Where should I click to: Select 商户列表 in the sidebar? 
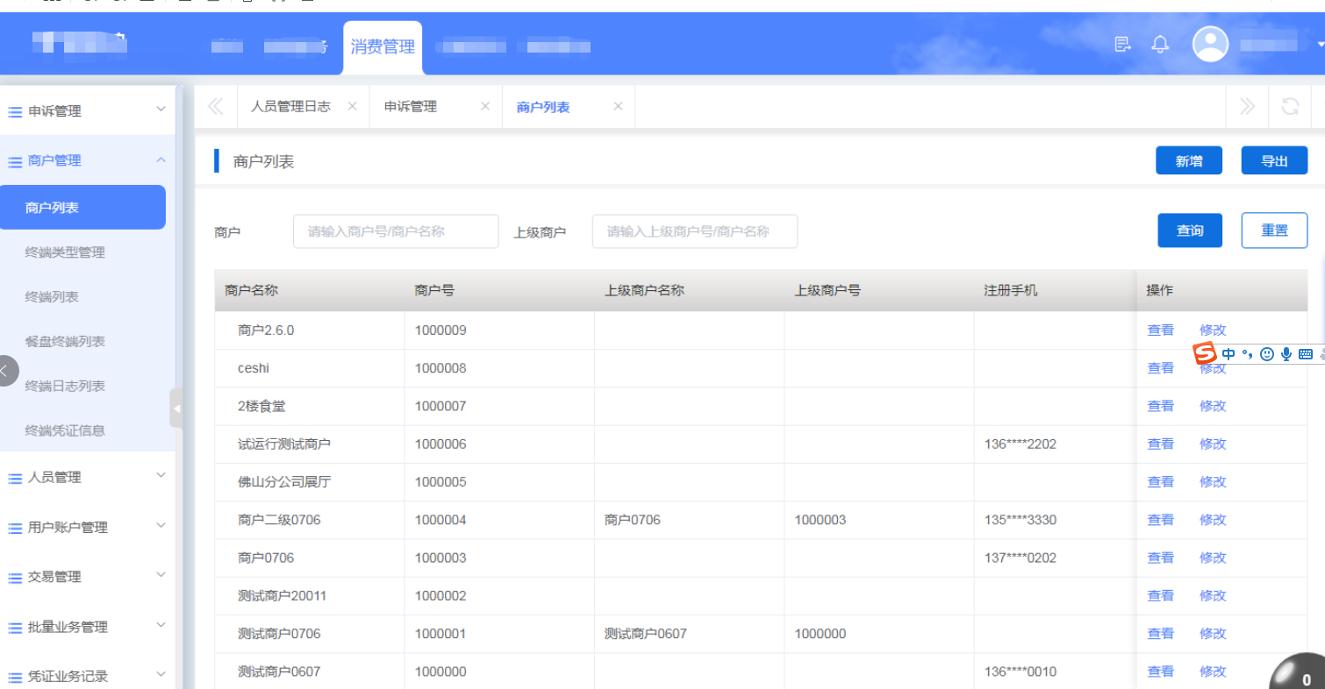point(82,208)
